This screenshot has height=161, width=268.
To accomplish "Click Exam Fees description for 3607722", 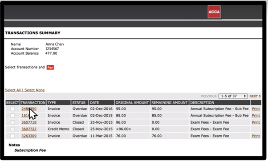I will click(210, 129).
